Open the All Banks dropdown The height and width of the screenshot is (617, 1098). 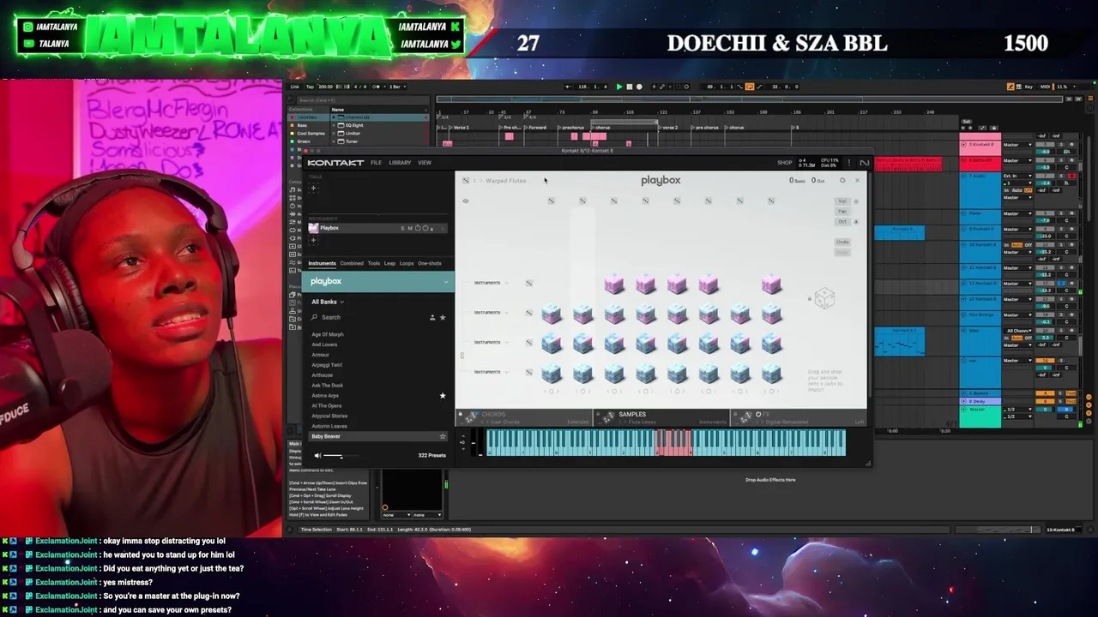pos(328,302)
